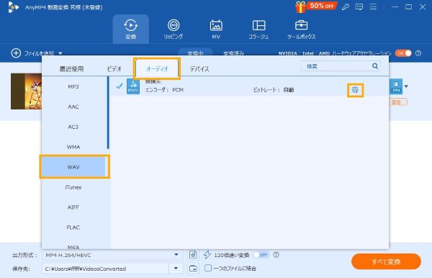Select the オーディオ format tab
432x278 pixels.
coord(157,68)
